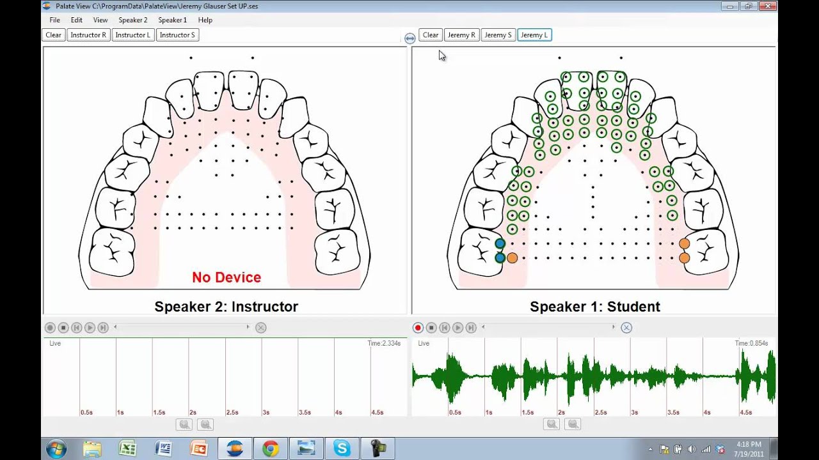Click the Palate View taskbar icon
This screenshot has width=819, height=460.
[234, 449]
